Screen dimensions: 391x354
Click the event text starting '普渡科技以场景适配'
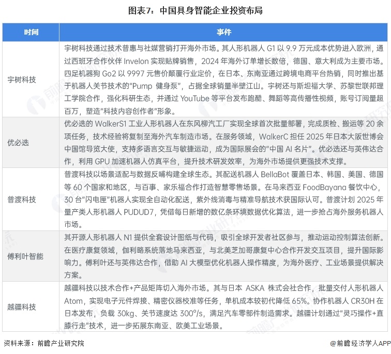click(x=223, y=199)
